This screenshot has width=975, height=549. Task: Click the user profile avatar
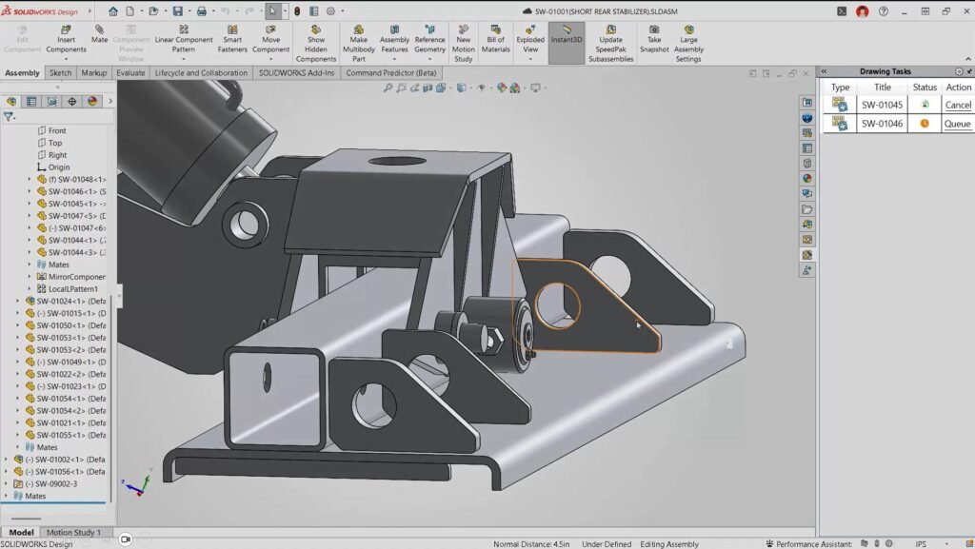coord(862,11)
